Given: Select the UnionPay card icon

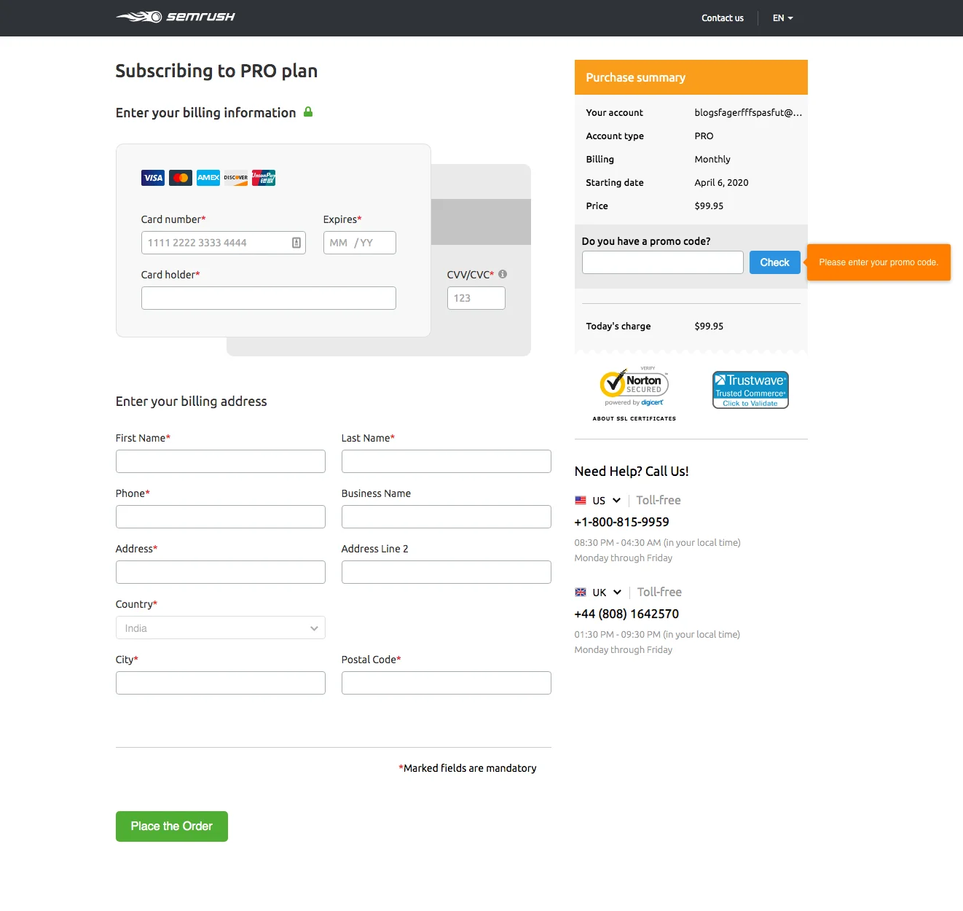Looking at the screenshot, I should (x=263, y=177).
